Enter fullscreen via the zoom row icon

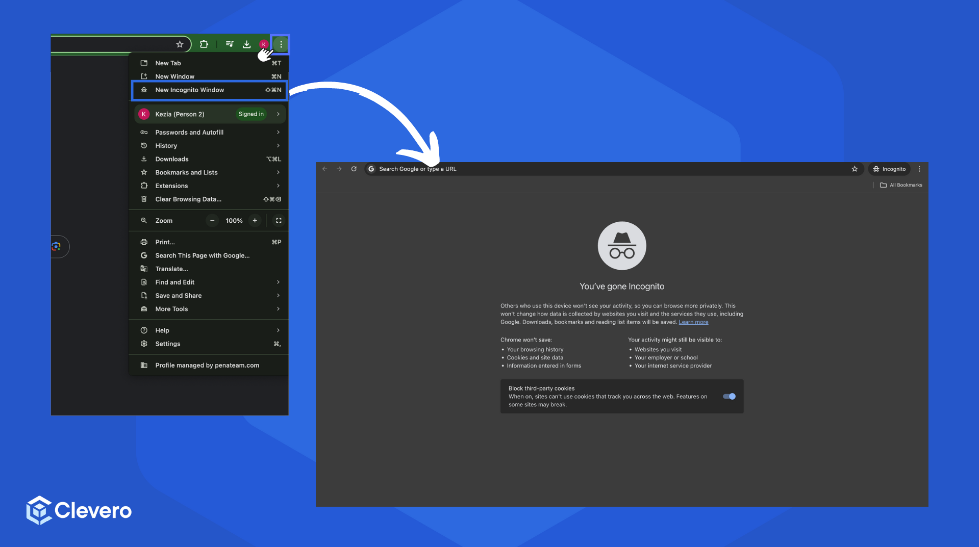pyautogui.click(x=279, y=221)
